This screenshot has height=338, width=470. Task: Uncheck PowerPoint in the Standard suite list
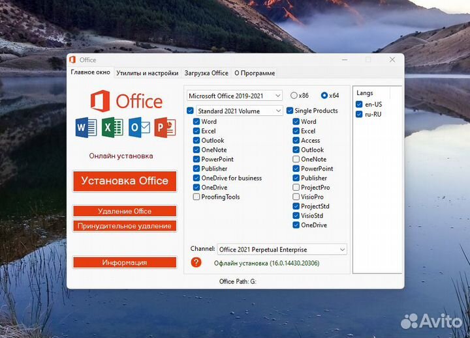[196, 159]
